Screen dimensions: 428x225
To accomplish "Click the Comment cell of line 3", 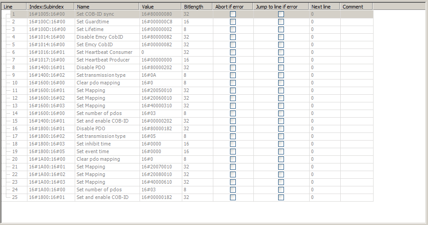I will [x=356, y=30].
